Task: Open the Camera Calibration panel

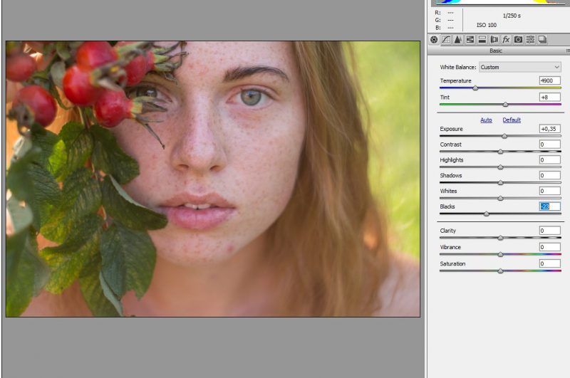Action: [518, 40]
